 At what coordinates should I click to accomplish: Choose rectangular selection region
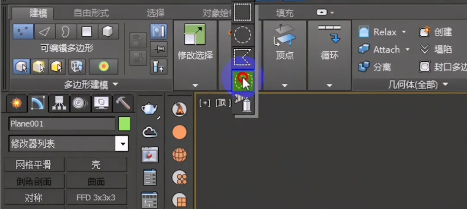point(243,12)
